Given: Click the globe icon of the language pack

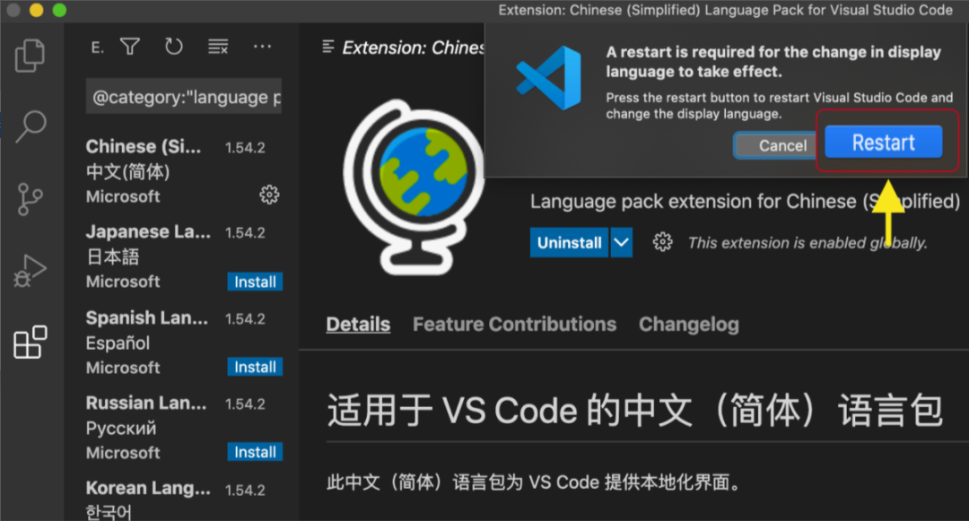Looking at the screenshot, I should click(414, 187).
